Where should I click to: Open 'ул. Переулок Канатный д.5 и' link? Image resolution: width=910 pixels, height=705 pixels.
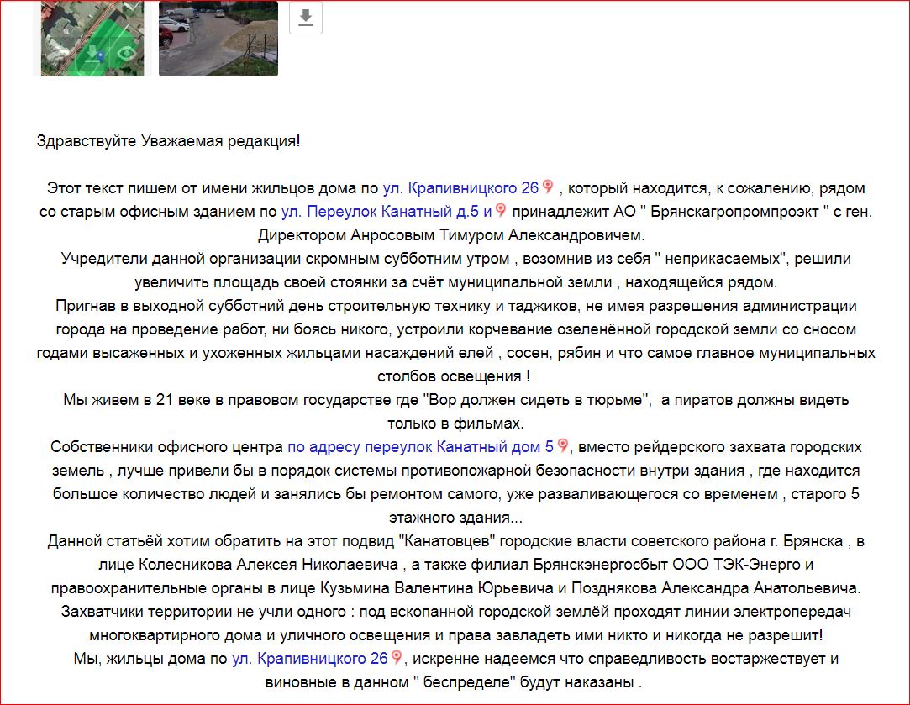(x=387, y=211)
